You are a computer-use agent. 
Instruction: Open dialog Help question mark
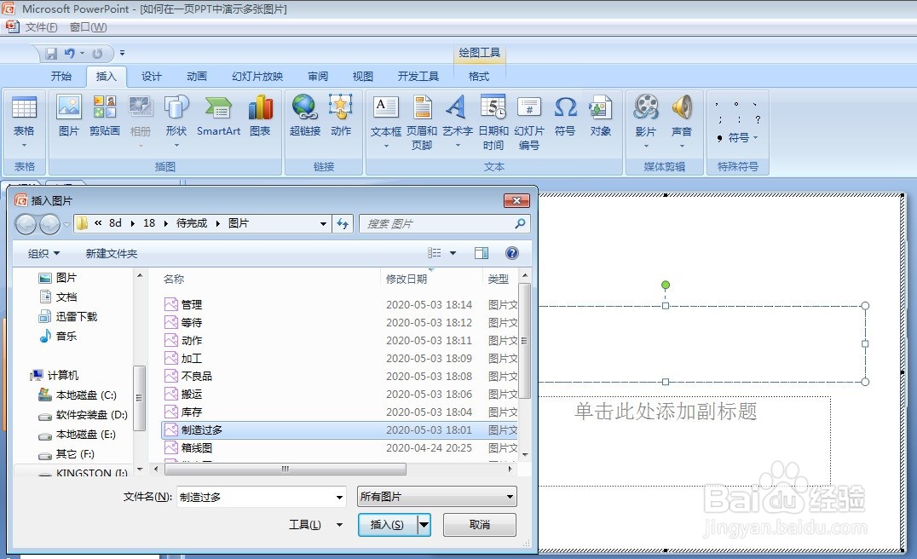tap(511, 252)
